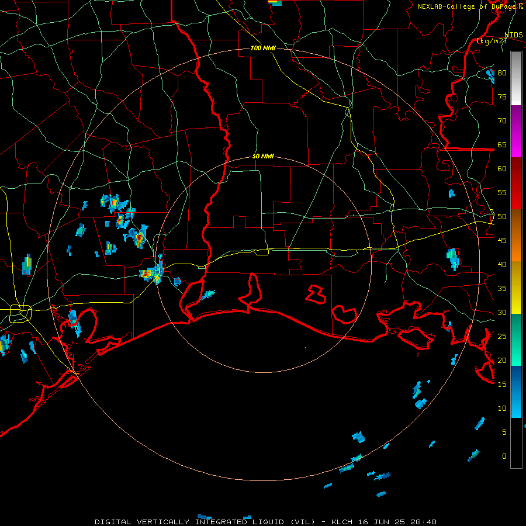Click the DIGITAL VERTICALLY INTEGRATED LIQUID title text

coord(191,522)
